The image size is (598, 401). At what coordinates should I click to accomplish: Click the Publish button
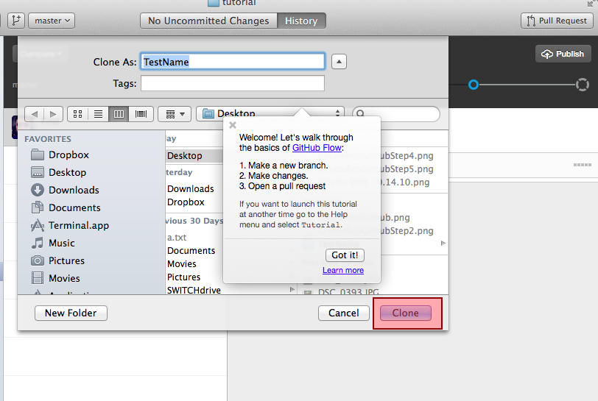(563, 54)
